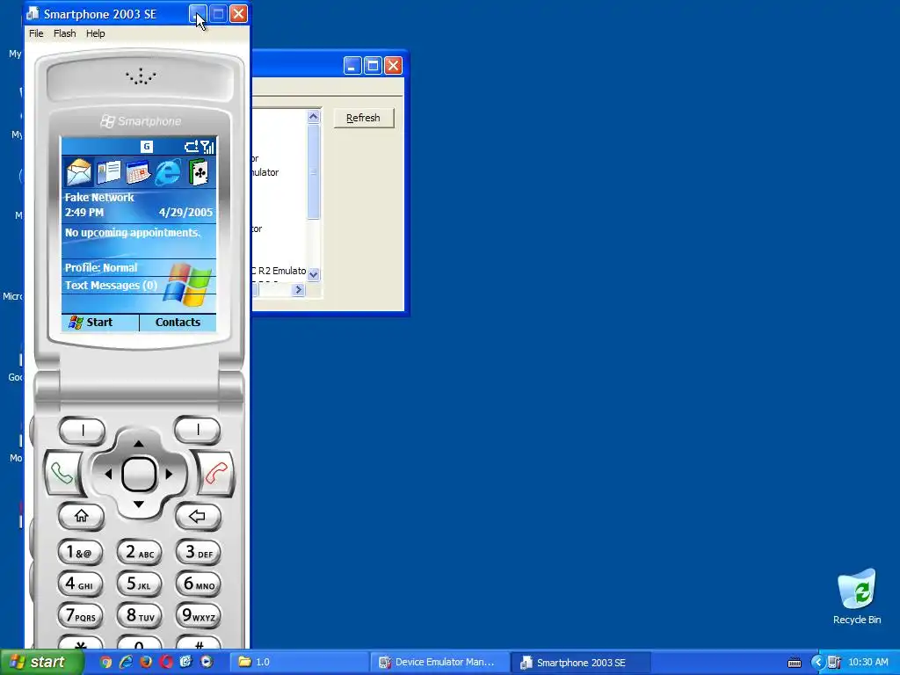Image resolution: width=900 pixels, height=675 pixels.
Task: Select the phone's Start soft key label
Action: (99, 323)
